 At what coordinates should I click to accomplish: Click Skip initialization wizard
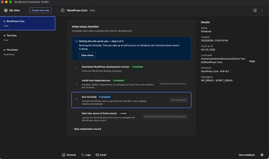pos(87,129)
